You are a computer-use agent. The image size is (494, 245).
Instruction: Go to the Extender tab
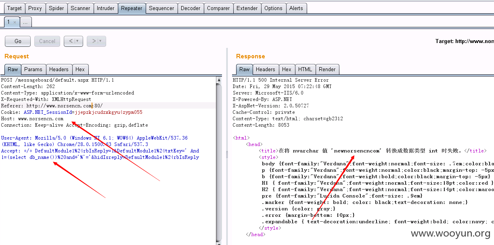247,8
